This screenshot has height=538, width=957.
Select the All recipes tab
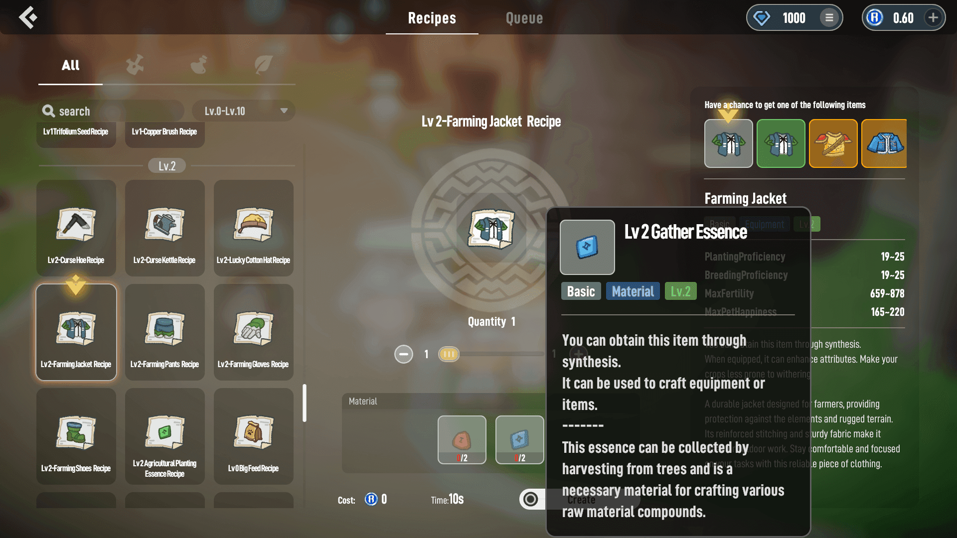(70, 65)
